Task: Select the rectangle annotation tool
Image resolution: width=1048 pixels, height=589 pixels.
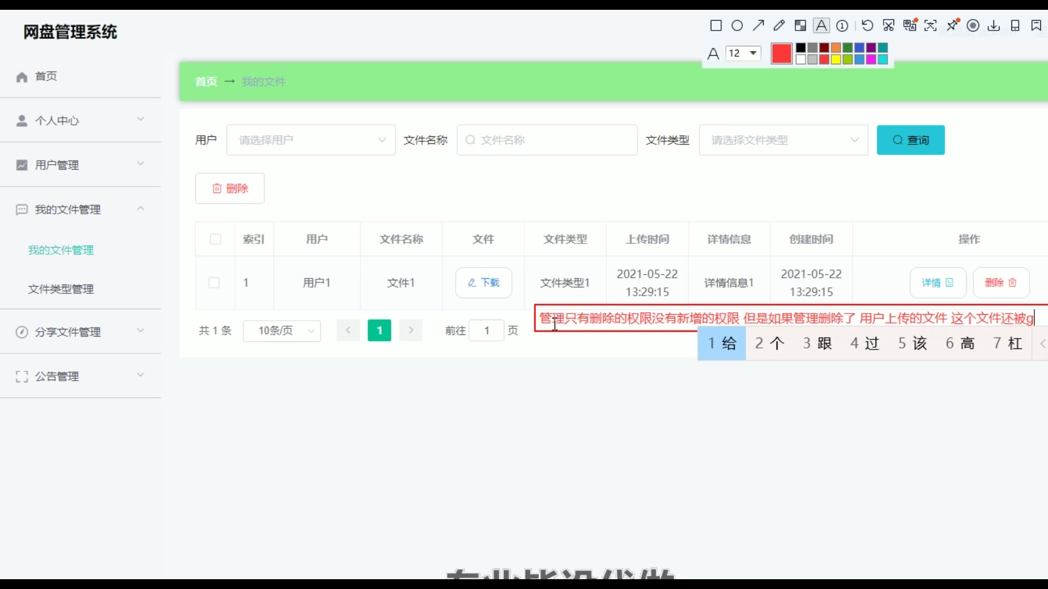Action: click(x=716, y=26)
